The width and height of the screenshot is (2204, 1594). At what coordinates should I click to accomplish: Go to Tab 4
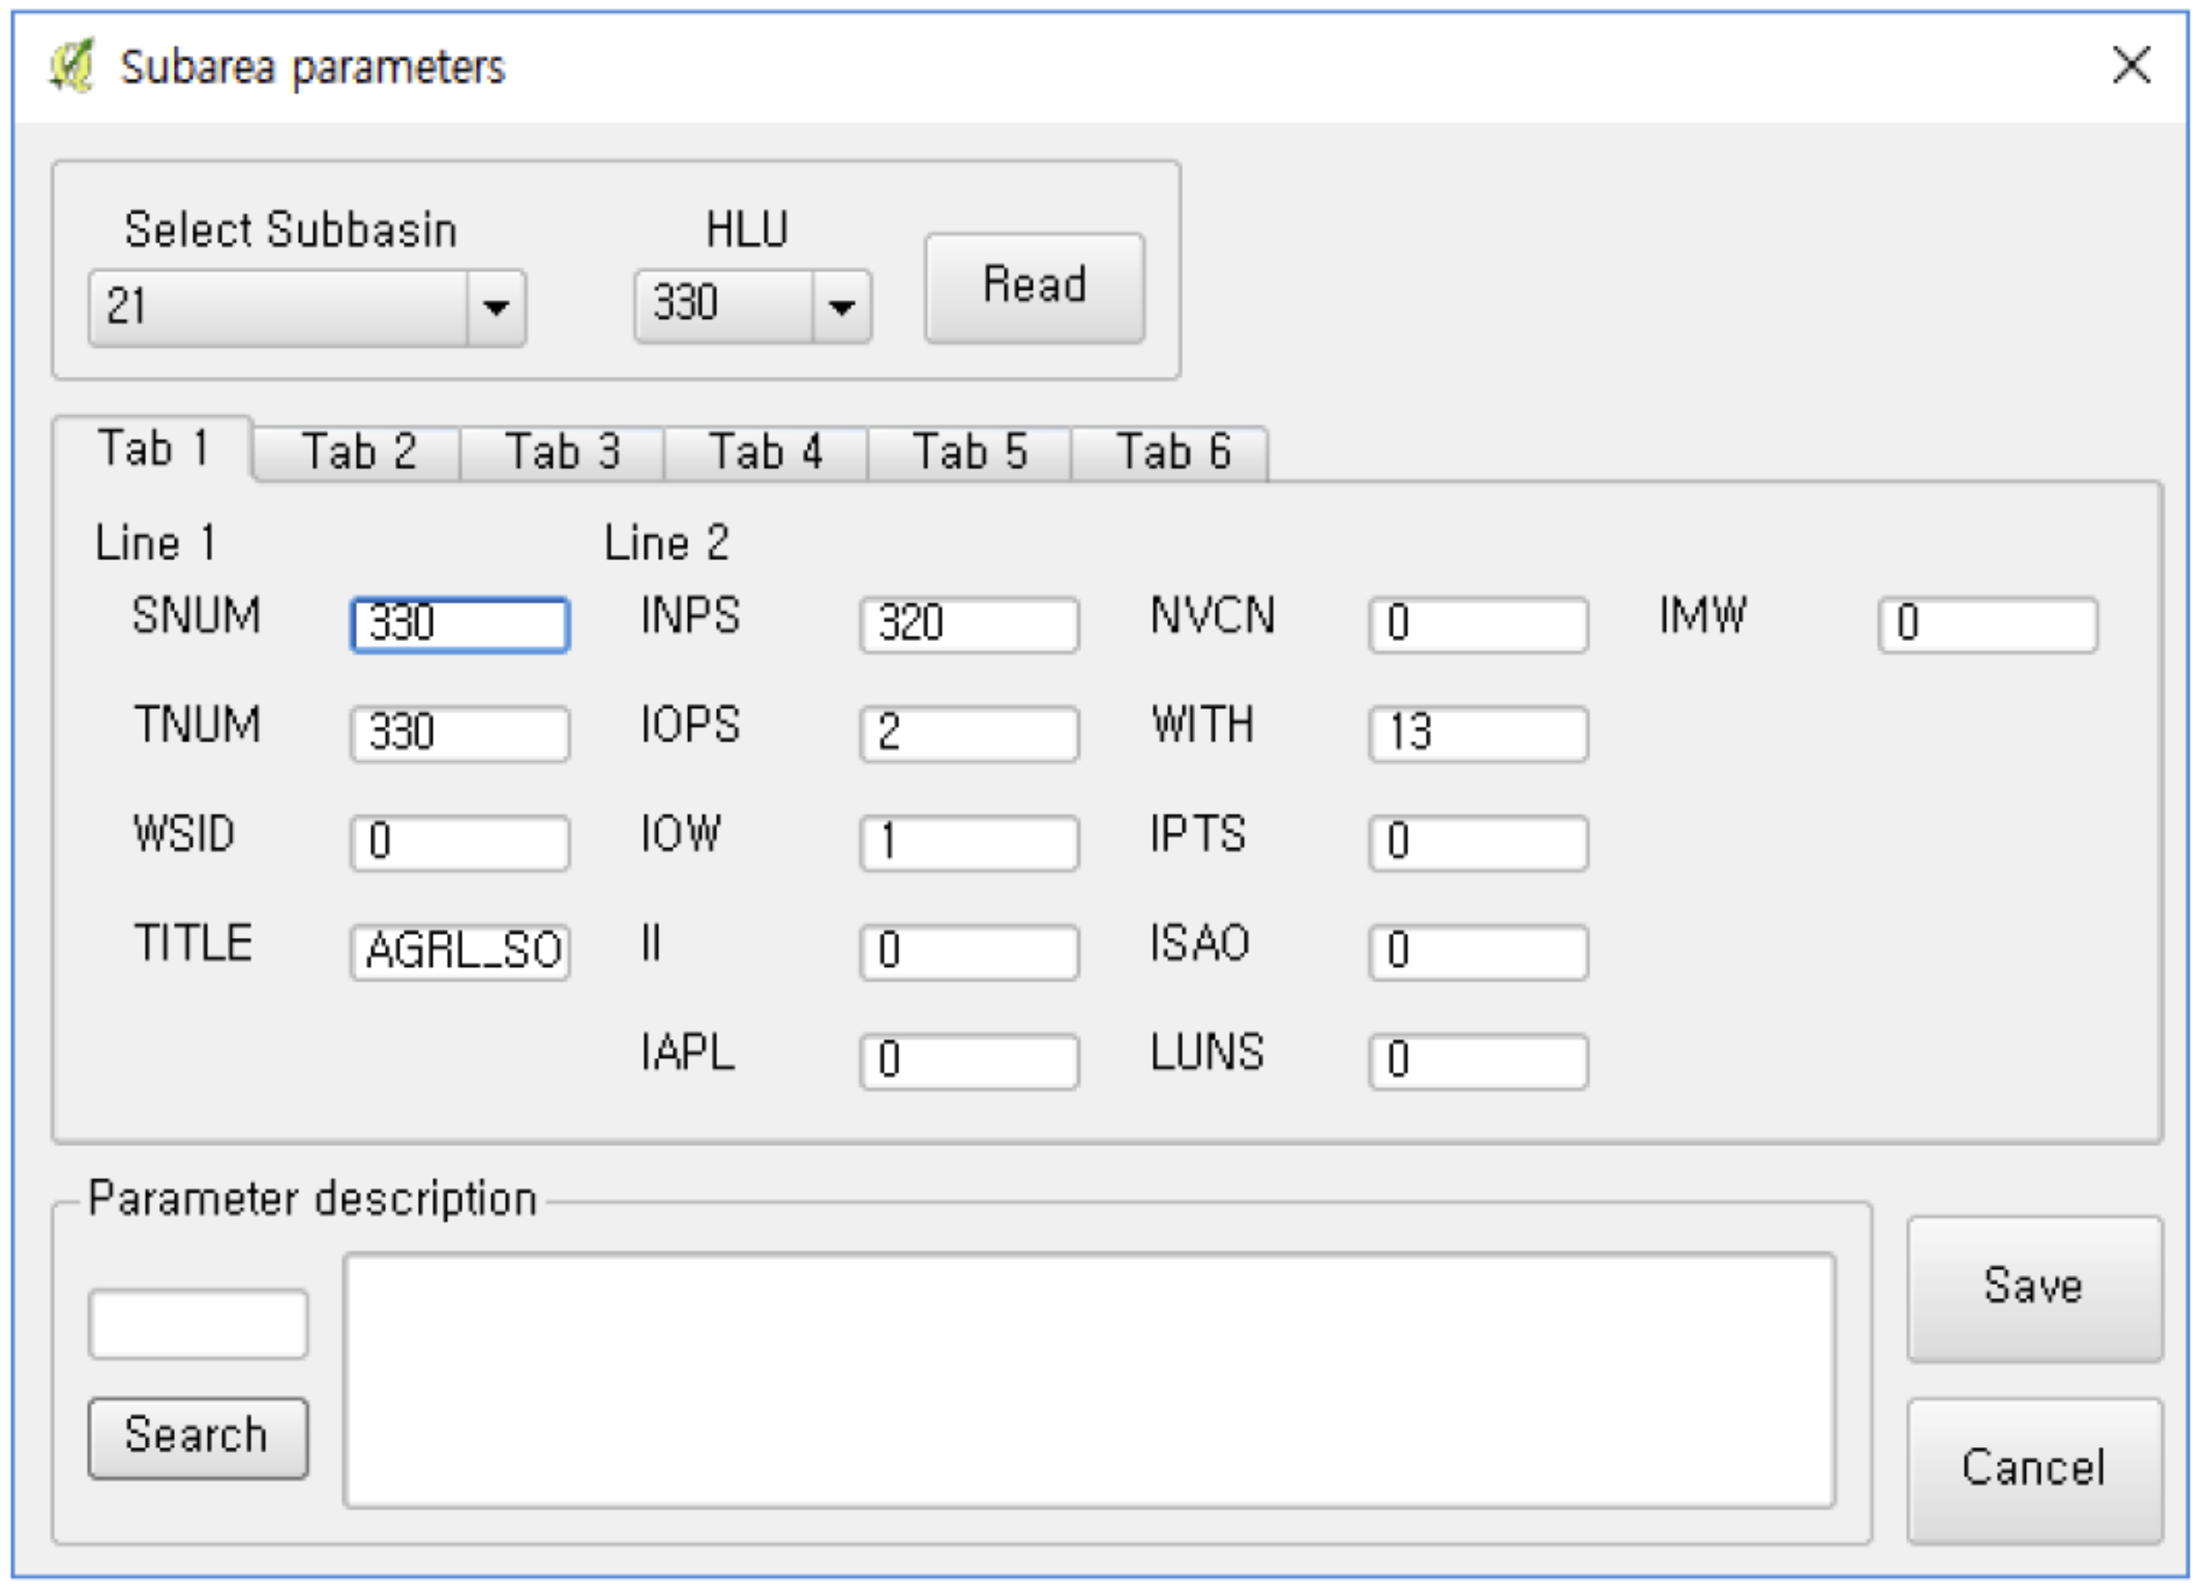tap(766, 453)
